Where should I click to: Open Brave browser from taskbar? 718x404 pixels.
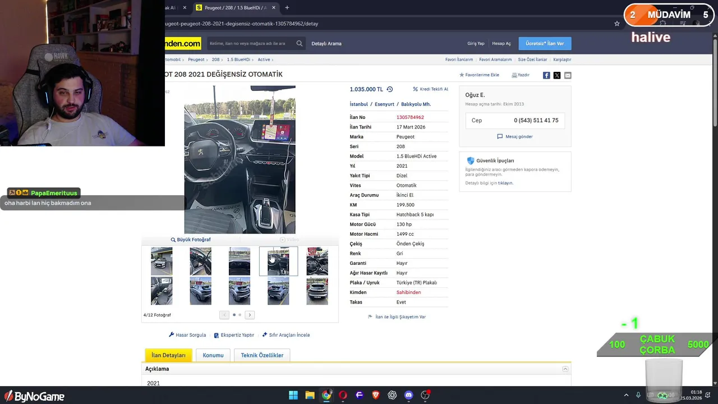[x=376, y=395]
